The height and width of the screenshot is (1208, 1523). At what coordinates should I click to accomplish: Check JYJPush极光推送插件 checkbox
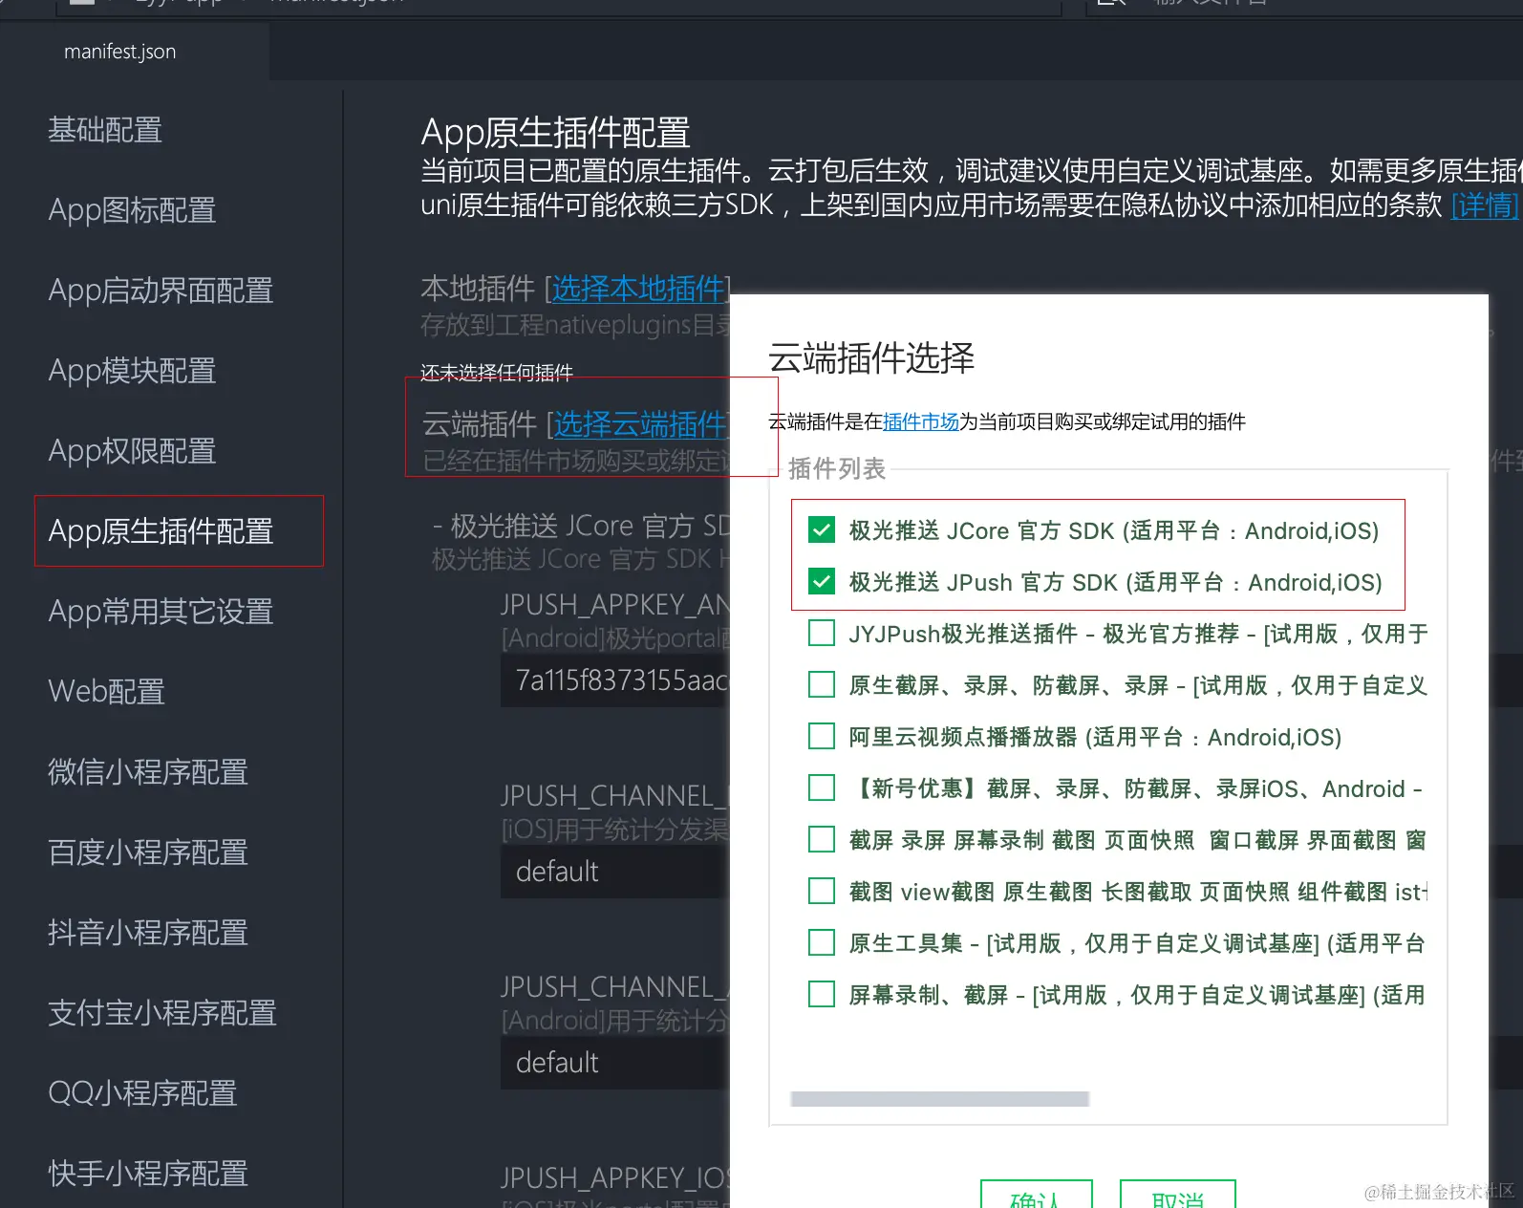pos(822,634)
